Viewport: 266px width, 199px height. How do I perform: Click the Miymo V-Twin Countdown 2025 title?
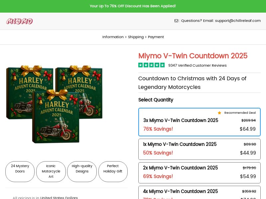tap(193, 56)
